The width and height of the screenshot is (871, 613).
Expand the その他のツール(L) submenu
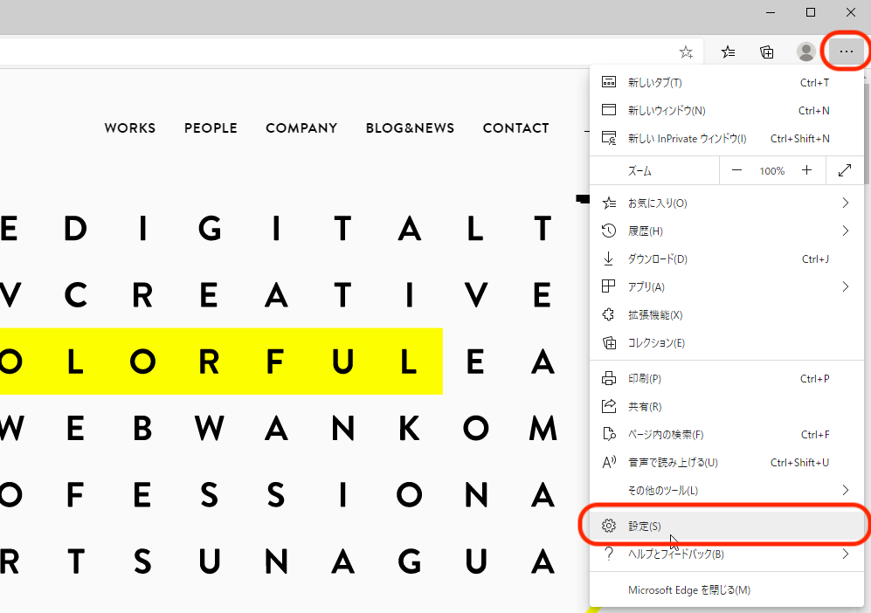point(845,490)
